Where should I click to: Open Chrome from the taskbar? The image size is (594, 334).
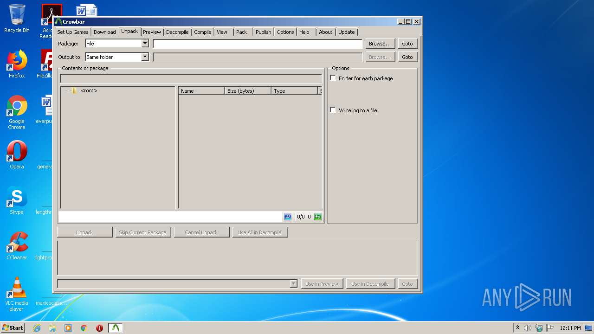click(84, 328)
